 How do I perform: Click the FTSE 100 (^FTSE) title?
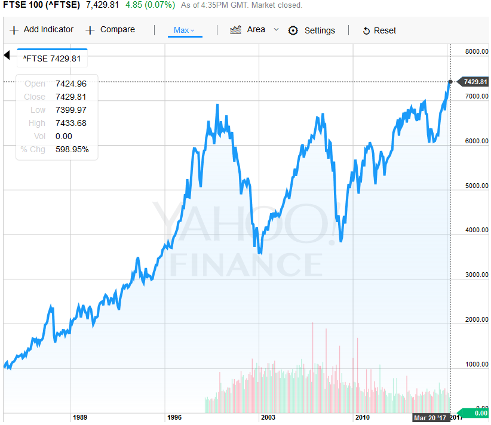41,5
